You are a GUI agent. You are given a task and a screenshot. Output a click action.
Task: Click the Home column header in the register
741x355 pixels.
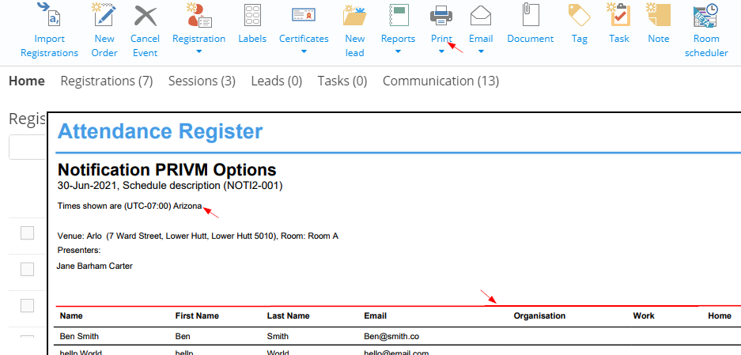click(x=720, y=315)
